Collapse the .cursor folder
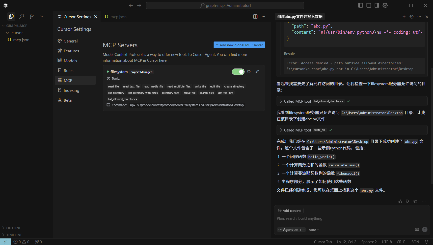Image resolution: width=433 pixels, height=245 pixels. coord(17,33)
